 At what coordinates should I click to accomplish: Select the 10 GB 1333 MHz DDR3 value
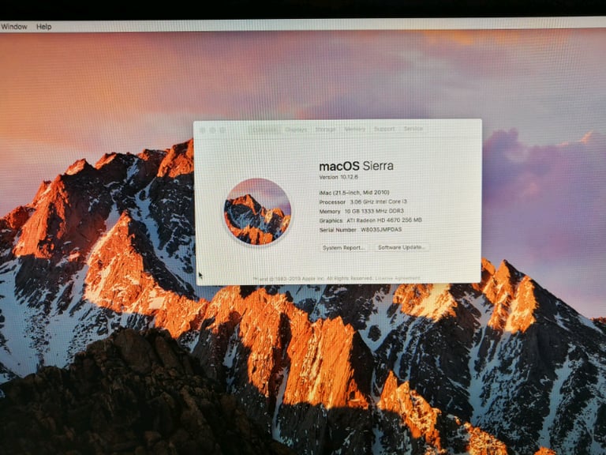(374, 211)
